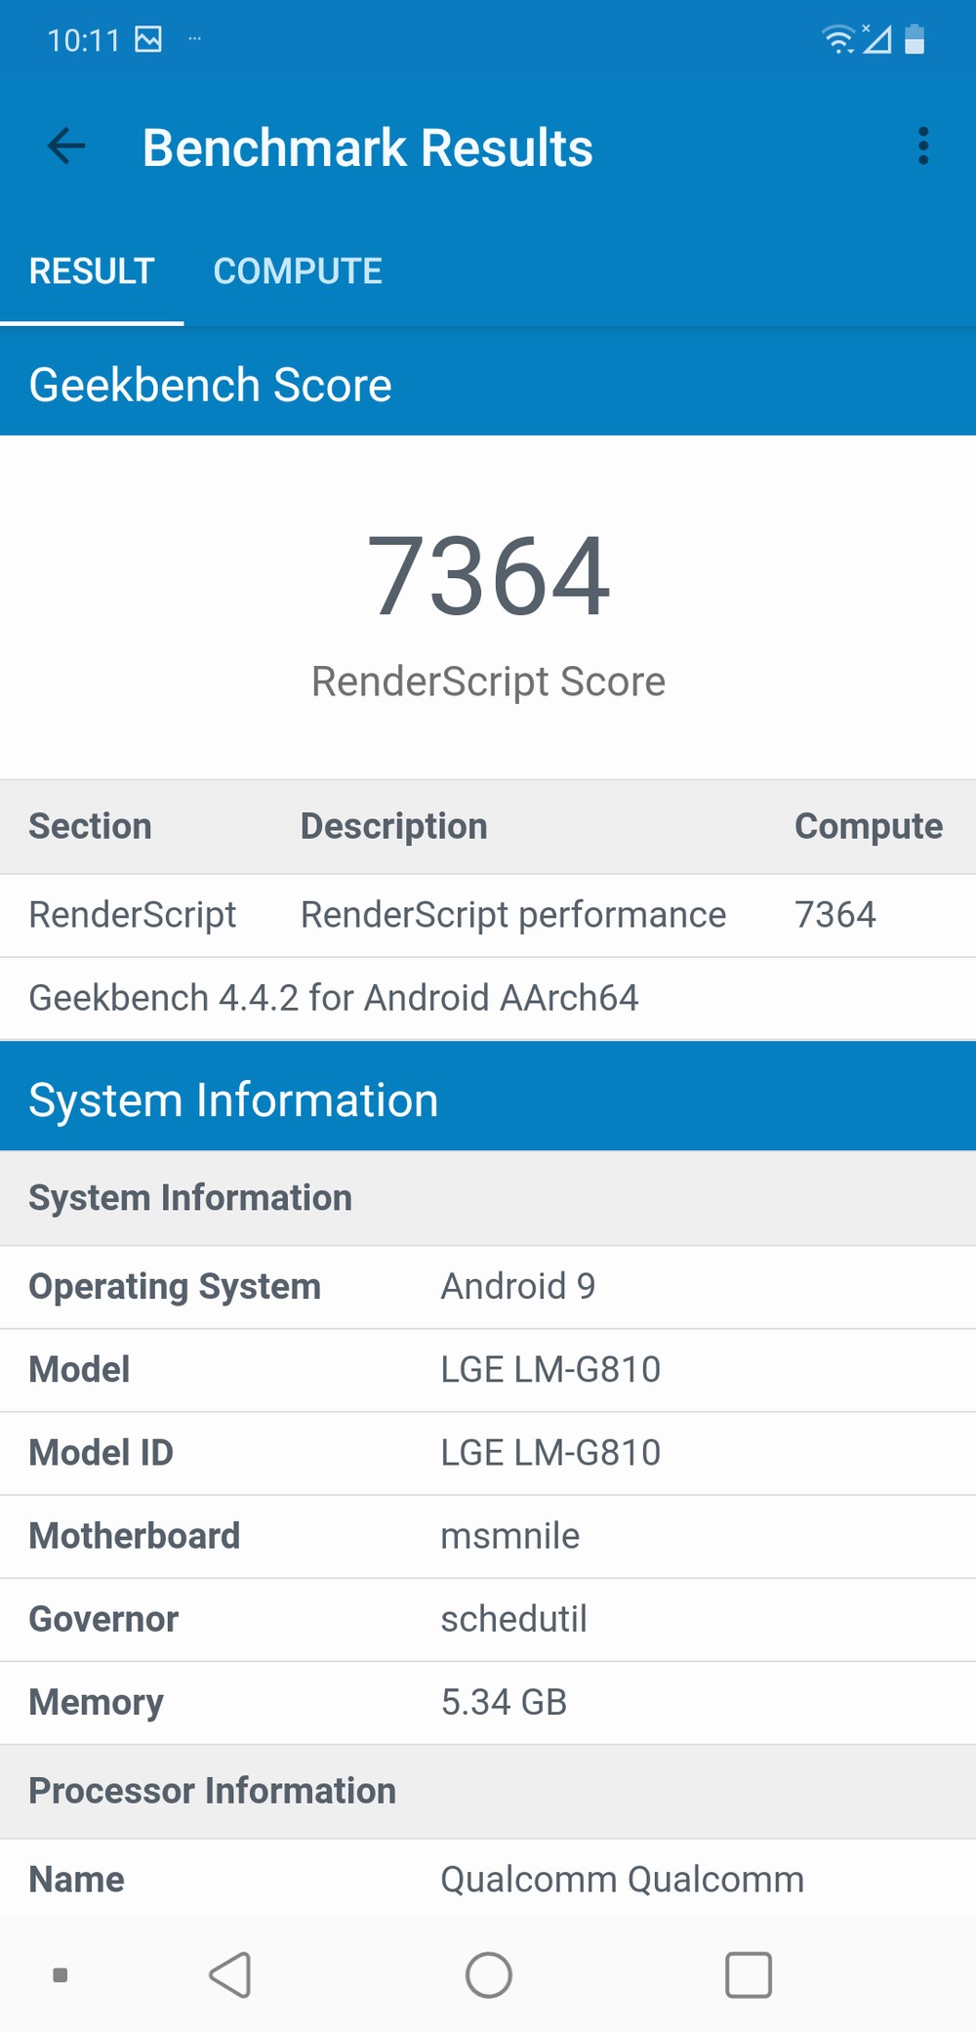Tap the Android back navigation button
The height and width of the screenshot is (2032, 976).
click(x=231, y=1974)
